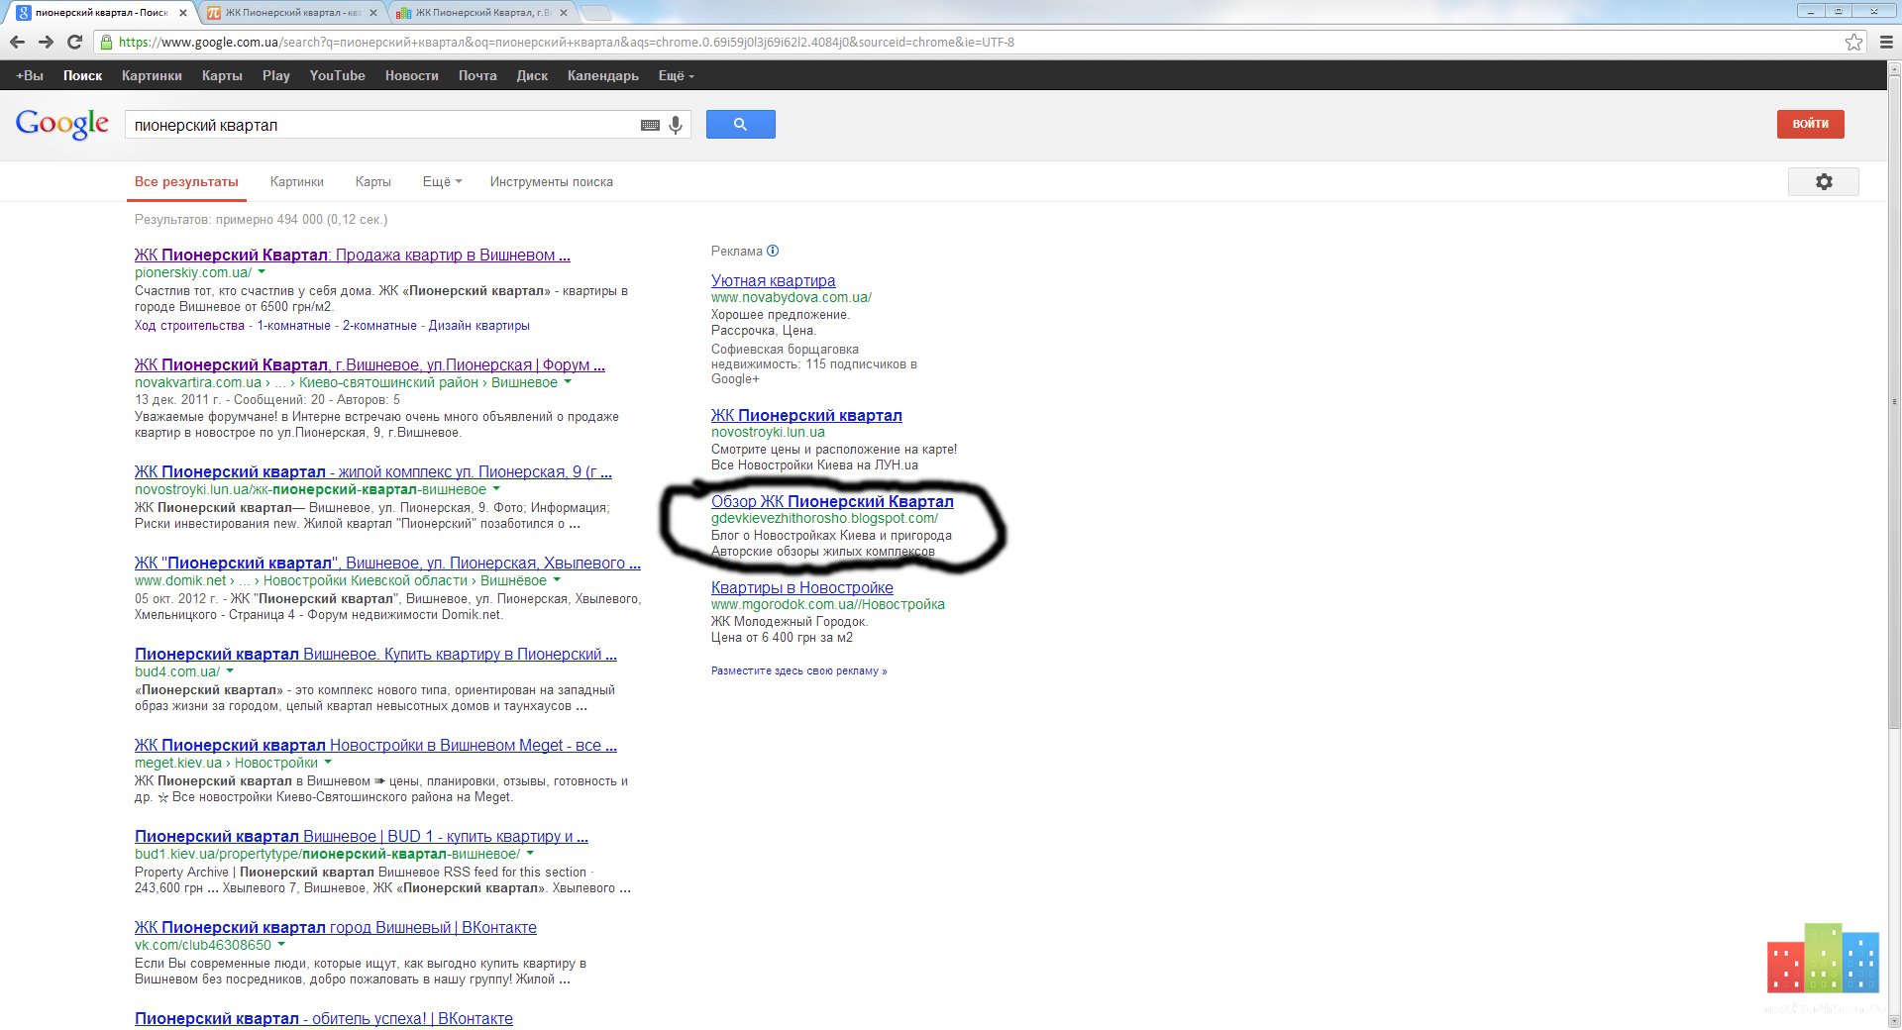This screenshot has width=1902, height=1030.
Task: Open Картинки in the black Google bar
Action: tap(152, 75)
